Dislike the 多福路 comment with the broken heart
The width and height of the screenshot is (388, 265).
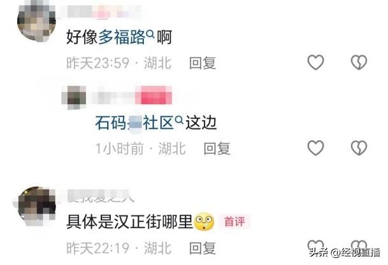(x=359, y=62)
